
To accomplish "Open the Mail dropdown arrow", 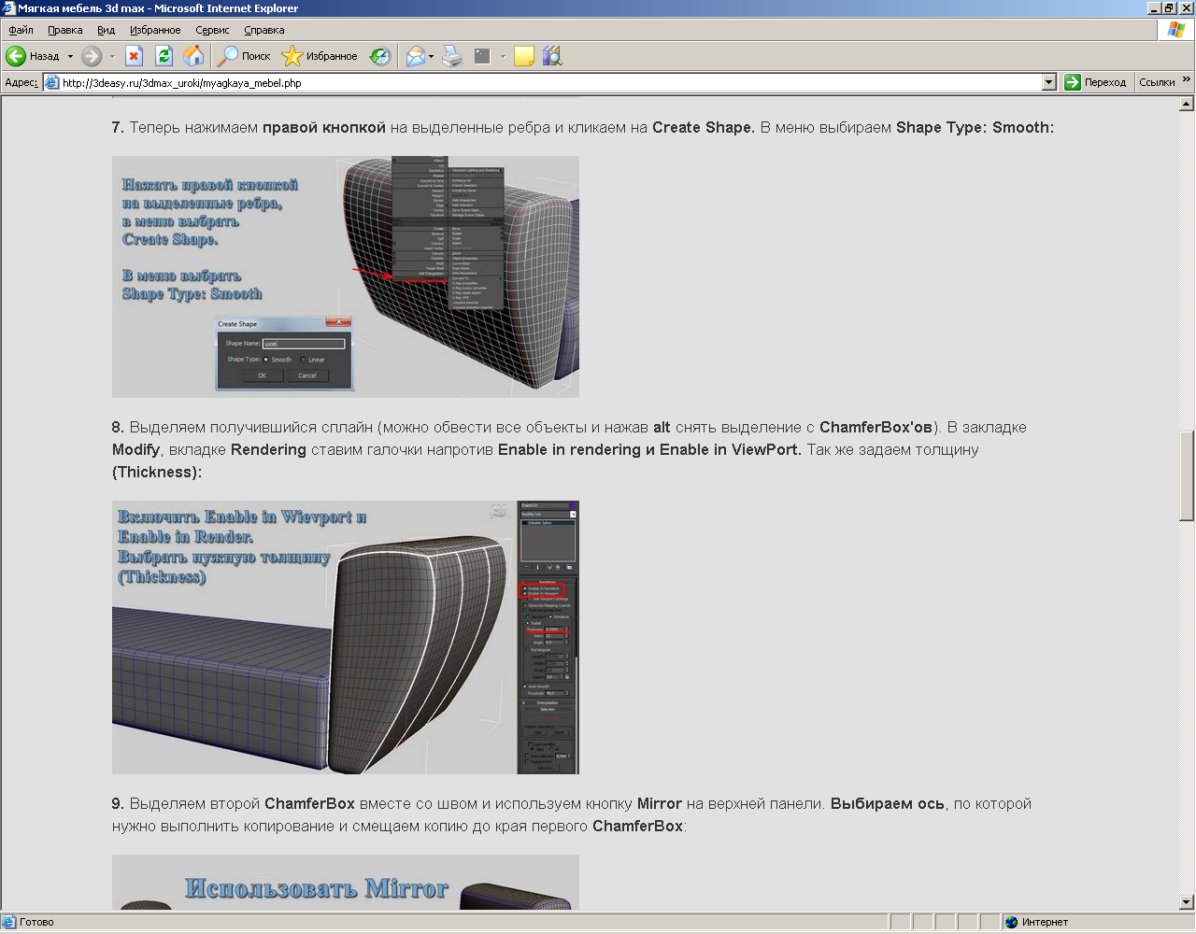I will click(431, 56).
